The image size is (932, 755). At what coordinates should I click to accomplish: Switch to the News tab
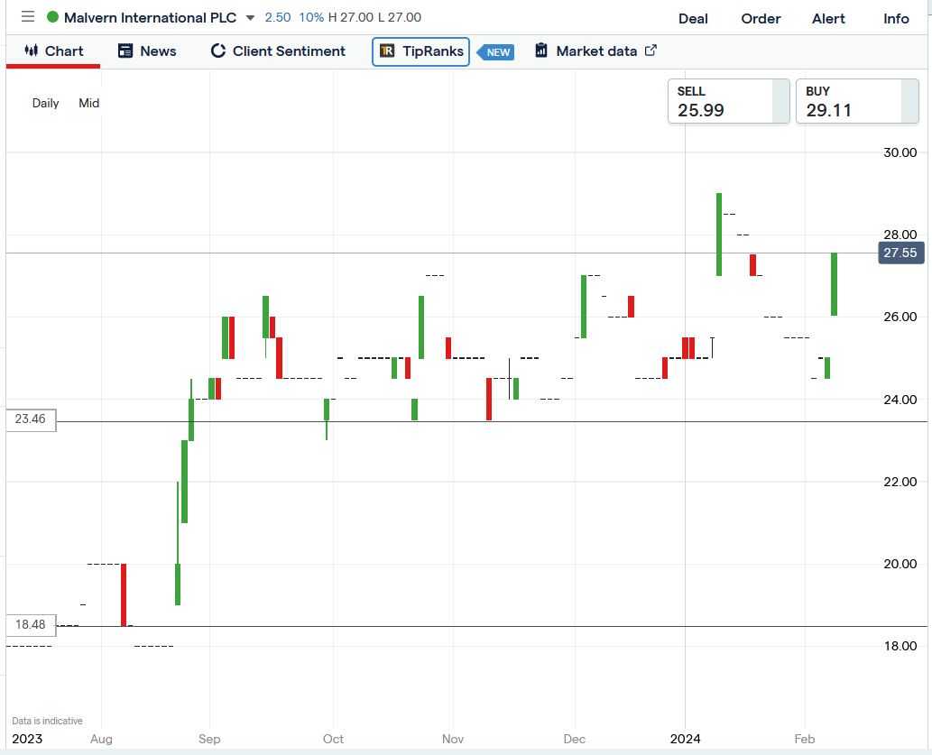coord(147,51)
